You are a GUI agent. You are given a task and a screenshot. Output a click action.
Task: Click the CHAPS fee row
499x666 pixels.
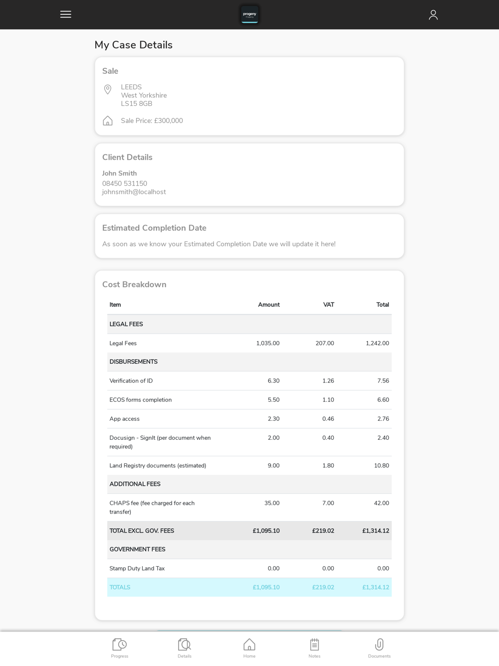[x=249, y=507]
